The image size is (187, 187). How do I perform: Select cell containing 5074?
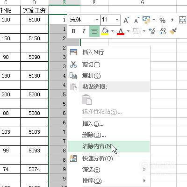35,169
